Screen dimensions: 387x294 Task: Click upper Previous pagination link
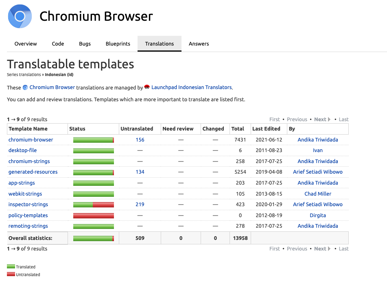297,120
